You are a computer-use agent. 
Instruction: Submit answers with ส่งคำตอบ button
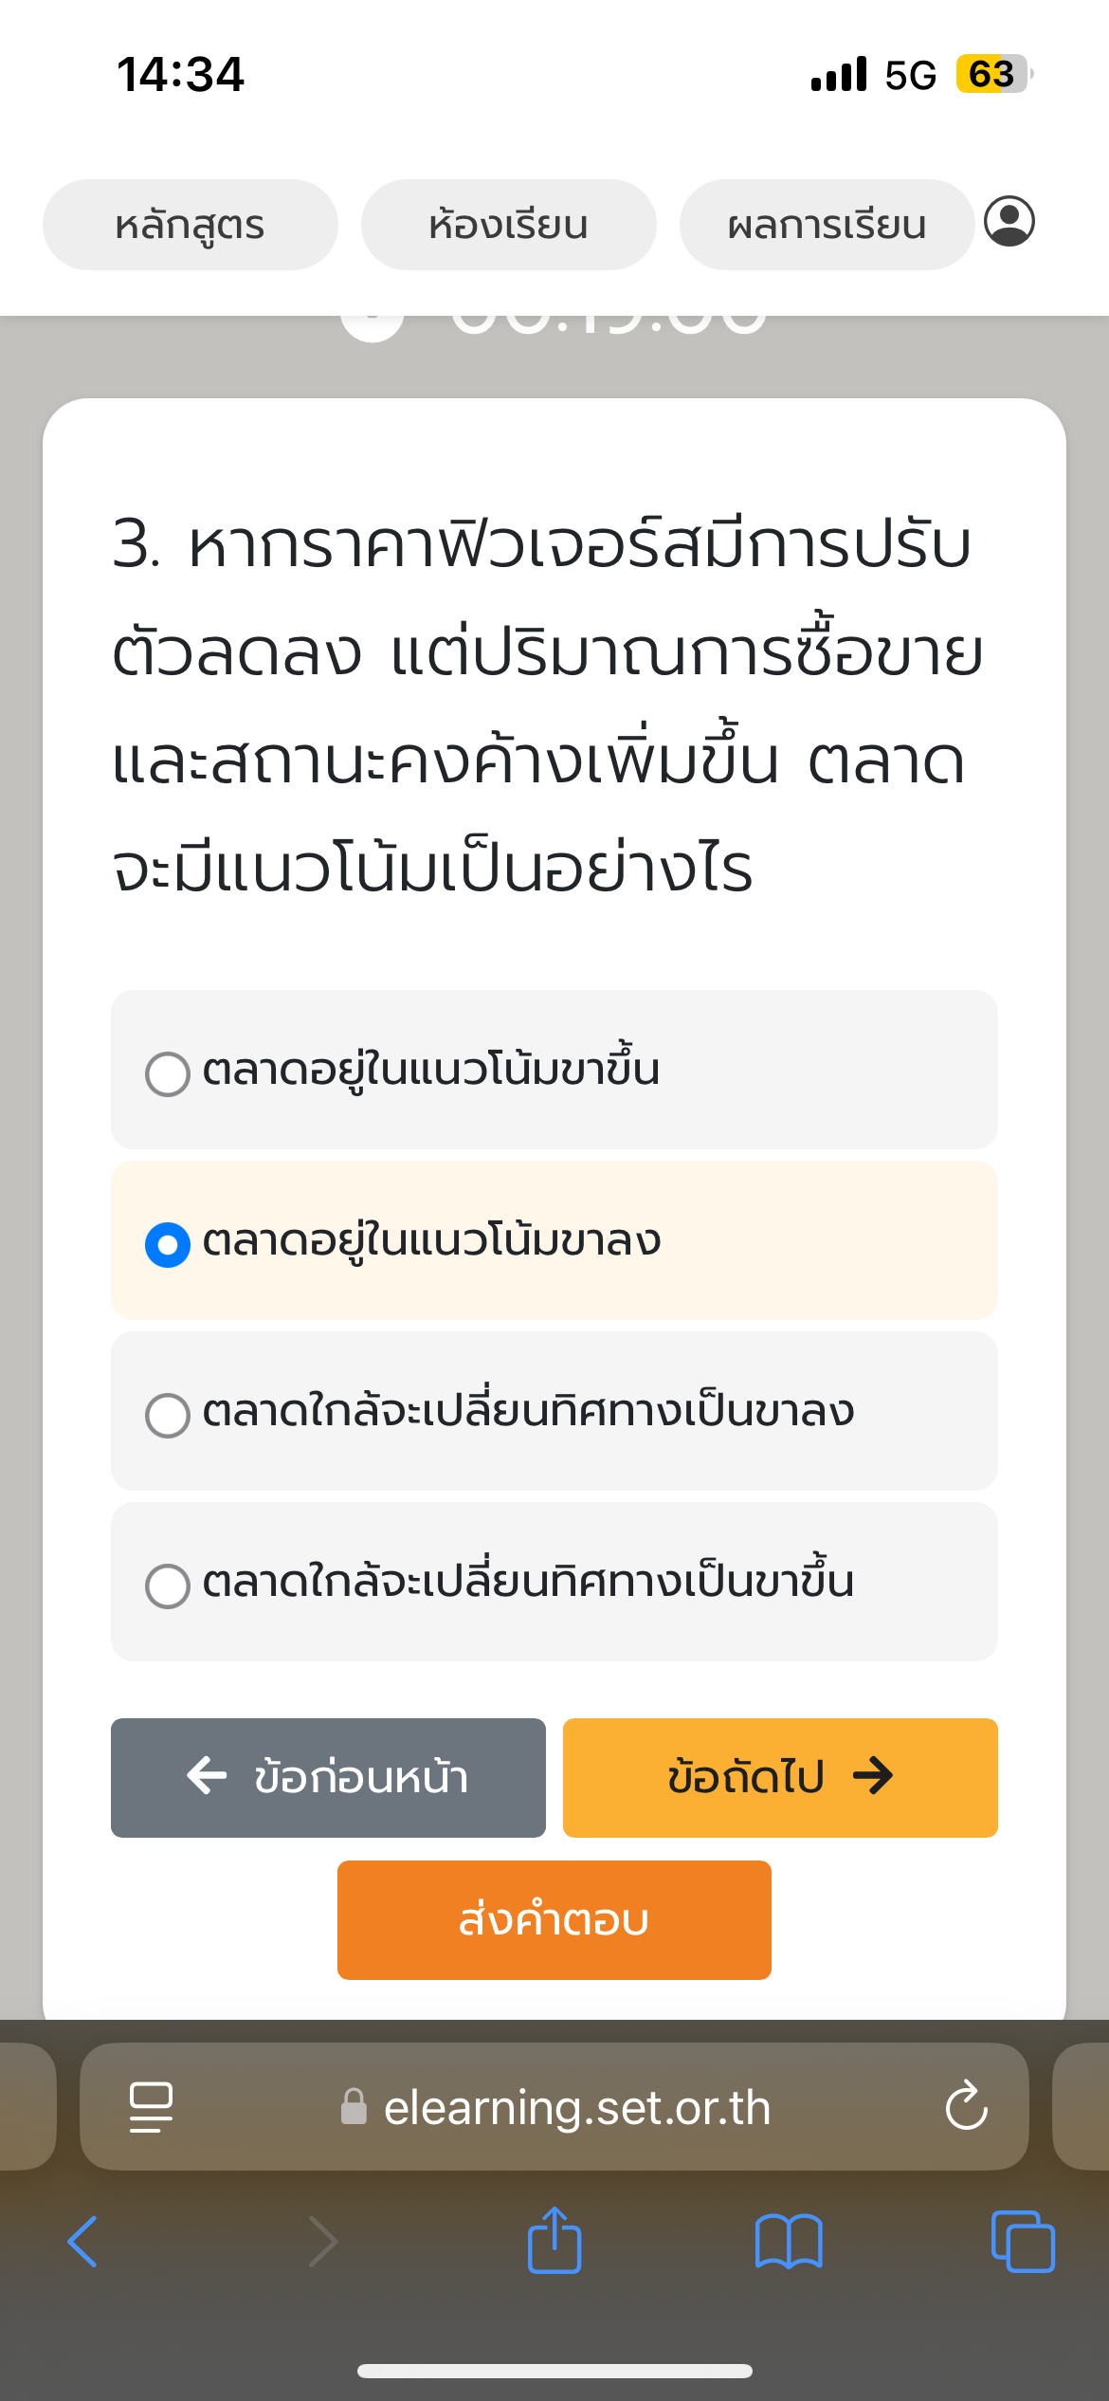(x=554, y=1919)
